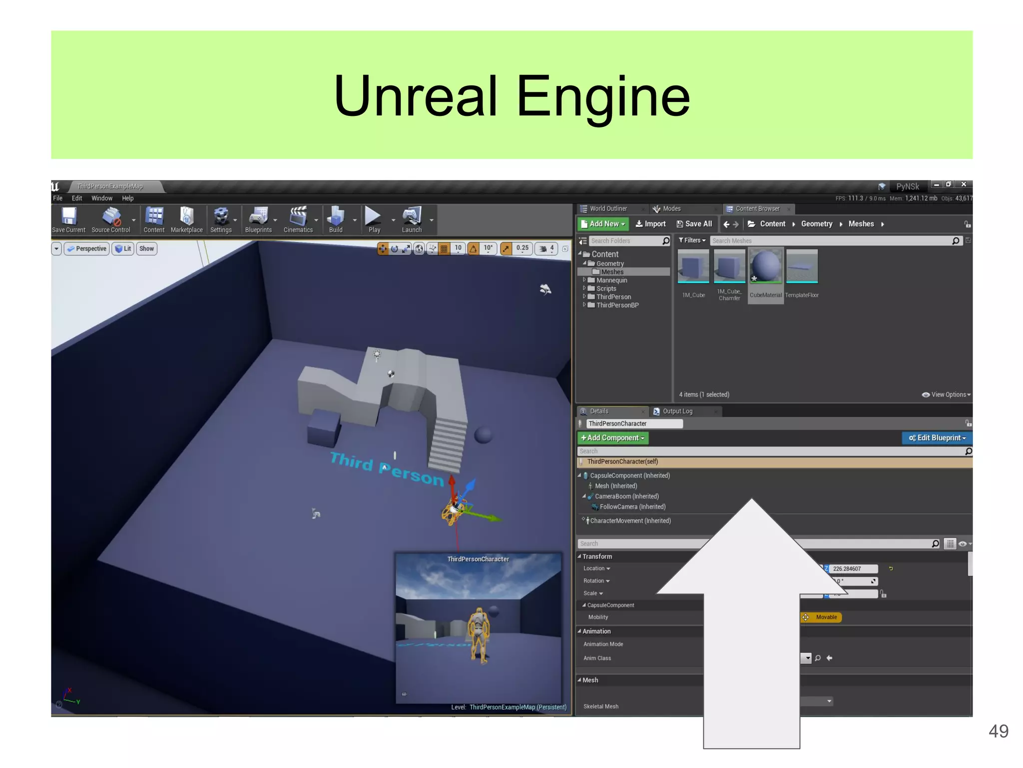Viewport: 1023px width, 768px height.
Task: Open the Window menu
Action: pos(102,198)
